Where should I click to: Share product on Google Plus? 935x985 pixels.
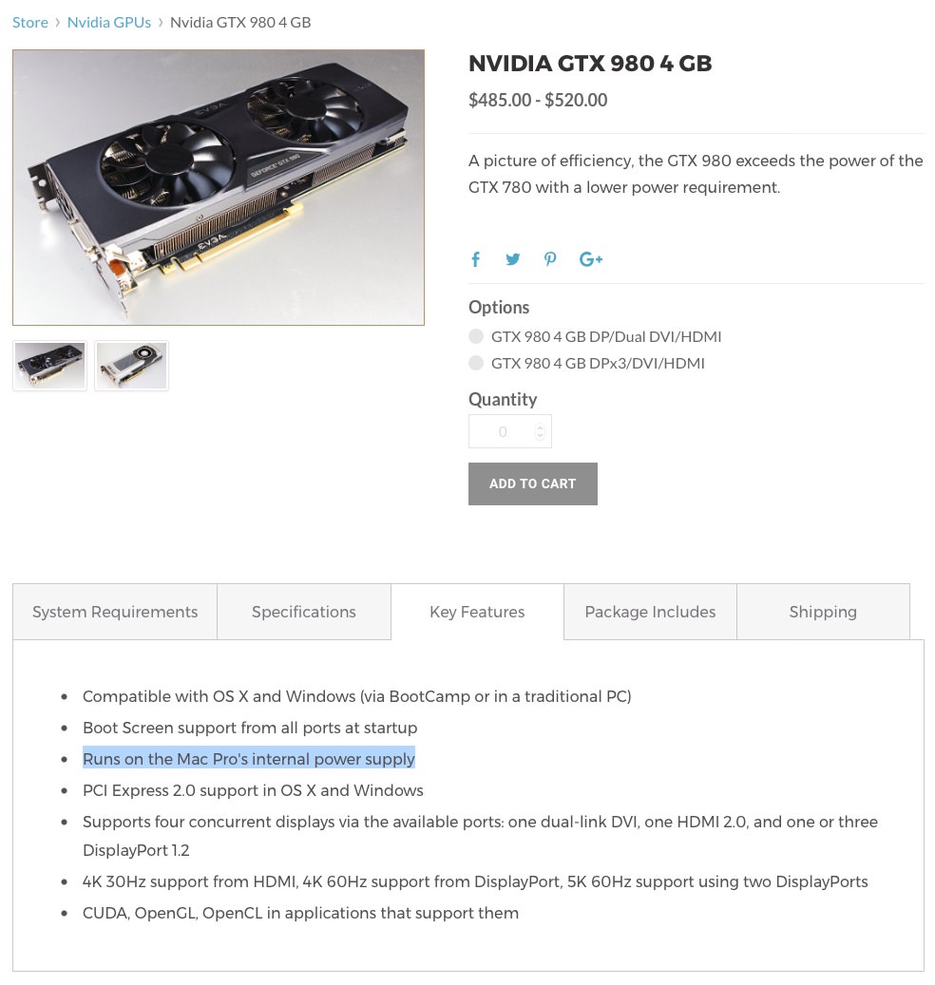tap(591, 259)
